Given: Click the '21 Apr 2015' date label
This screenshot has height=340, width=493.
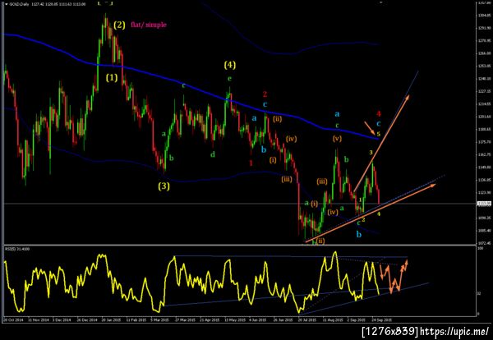Looking at the screenshot, I should click(x=210, y=320).
